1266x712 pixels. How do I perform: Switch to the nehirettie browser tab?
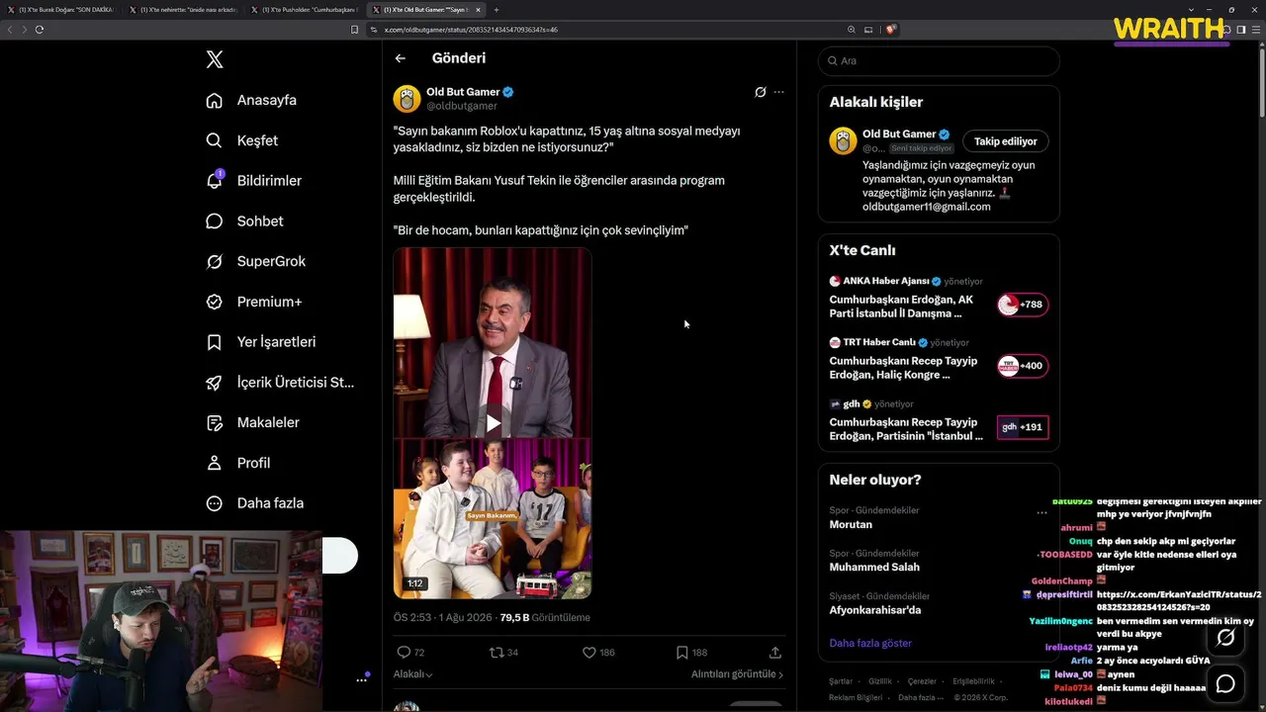pos(186,10)
